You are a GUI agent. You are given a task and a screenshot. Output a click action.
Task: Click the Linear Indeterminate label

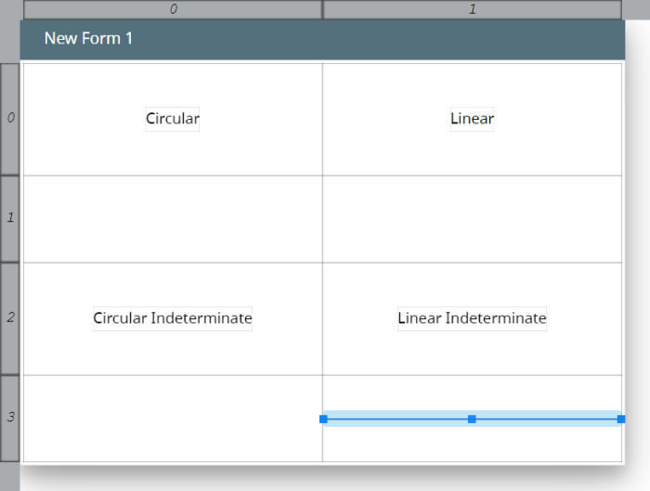(x=472, y=318)
